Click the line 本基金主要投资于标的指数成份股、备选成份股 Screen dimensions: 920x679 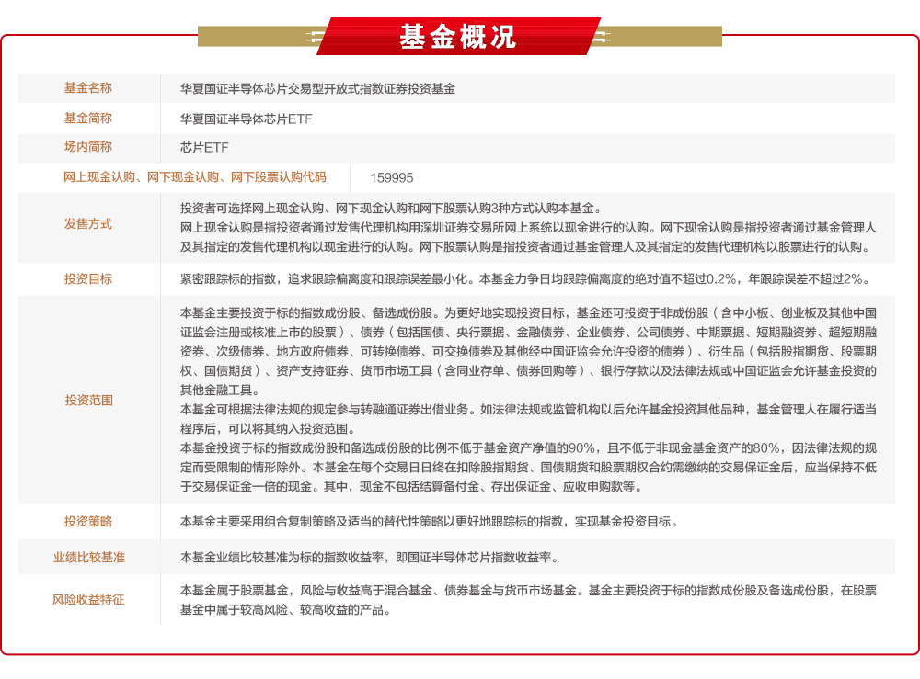coord(528,312)
